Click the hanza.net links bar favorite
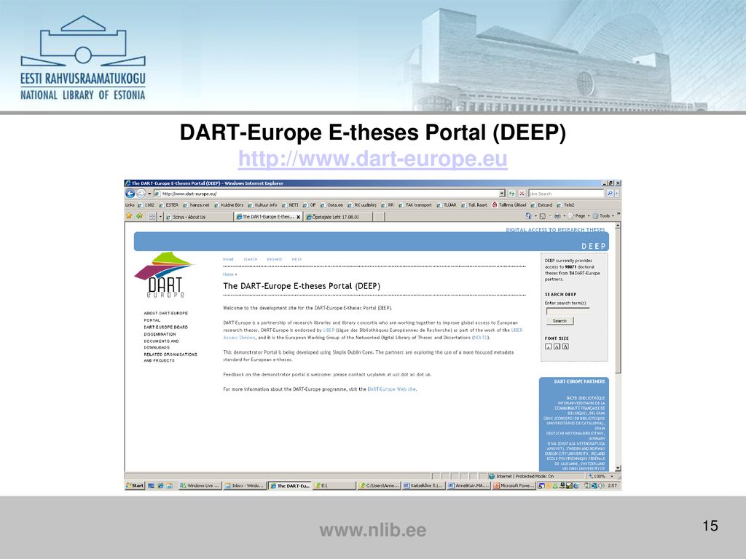 pyautogui.click(x=197, y=205)
